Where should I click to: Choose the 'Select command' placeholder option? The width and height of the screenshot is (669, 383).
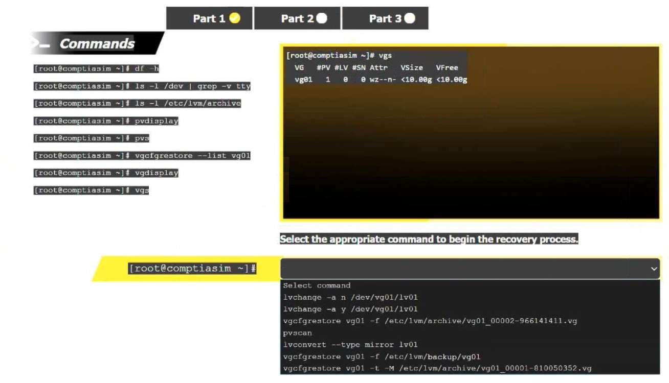pyautogui.click(x=317, y=285)
